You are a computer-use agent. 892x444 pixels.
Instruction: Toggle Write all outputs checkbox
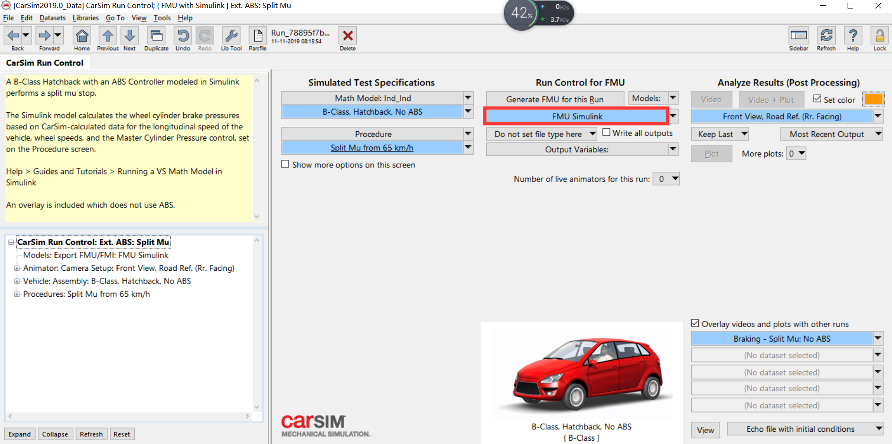(x=607, y=133)
